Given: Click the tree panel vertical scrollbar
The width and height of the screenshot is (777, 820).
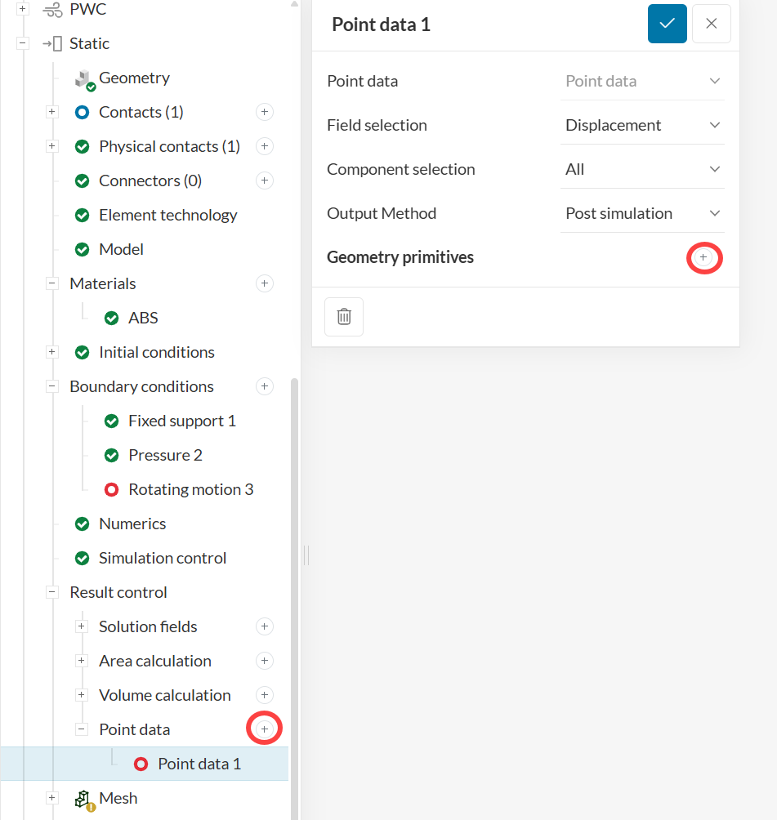Looking at the screenshot, I should (x=295, y=572).
